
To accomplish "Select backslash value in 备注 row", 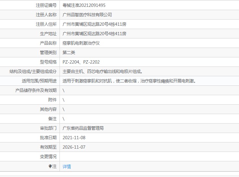I will (x=63, y=119).
